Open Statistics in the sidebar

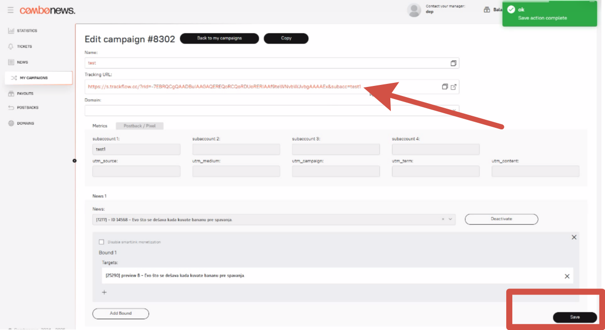coord(27,31)
